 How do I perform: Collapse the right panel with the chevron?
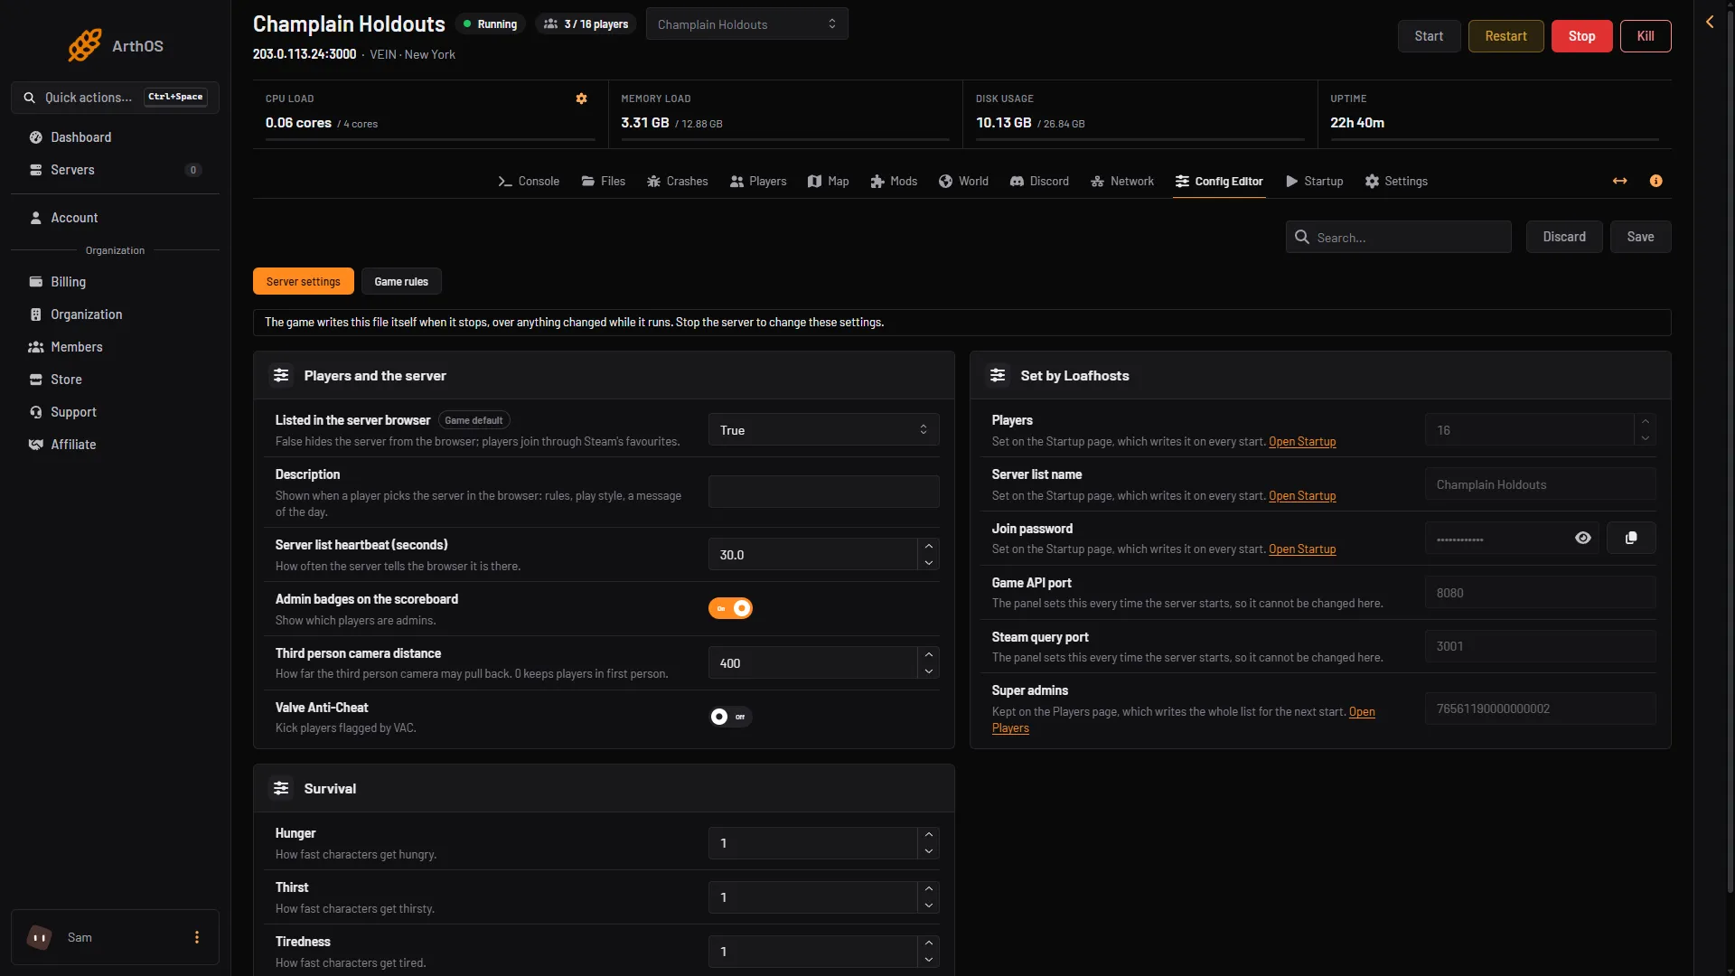point(1710,22)
